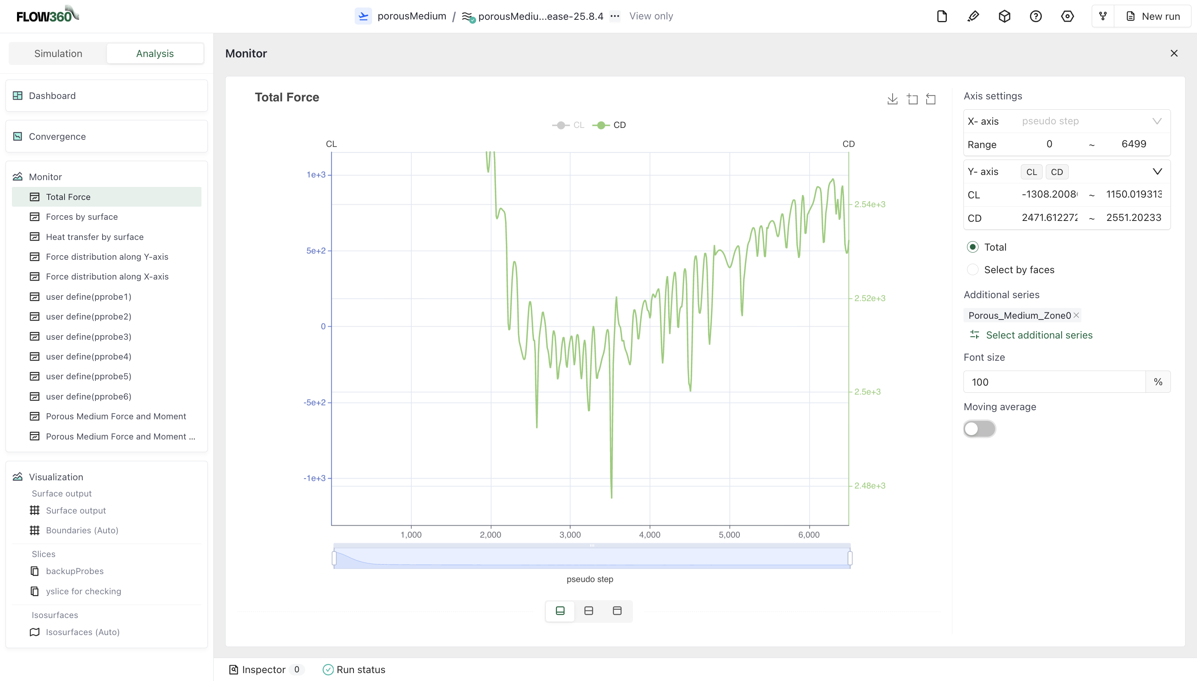Switch to the Simulation tab
Screen dimensions: 1197x681
click(58, 53)
